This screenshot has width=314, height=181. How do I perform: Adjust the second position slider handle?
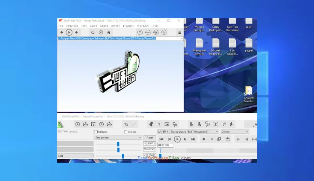(118, 150)
